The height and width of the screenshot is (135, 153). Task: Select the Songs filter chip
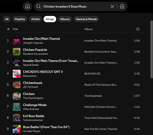[50, 19]
